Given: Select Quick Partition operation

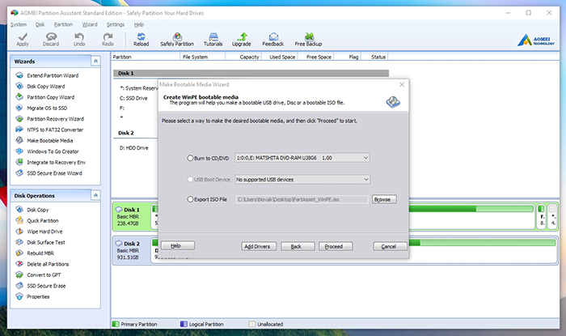Looking at the screenshot, I should (x=43, y=221).
